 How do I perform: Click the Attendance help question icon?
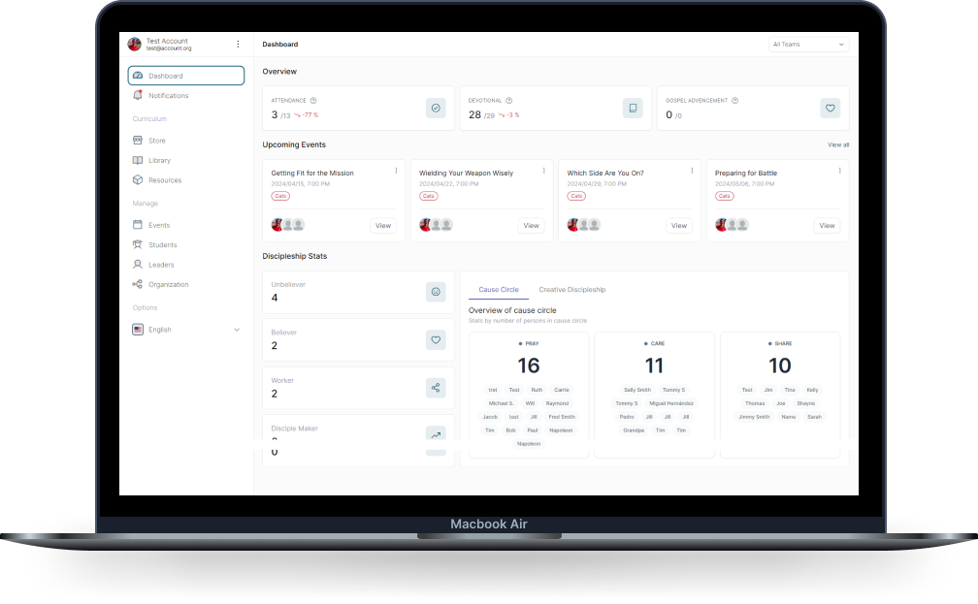(313, 101)
